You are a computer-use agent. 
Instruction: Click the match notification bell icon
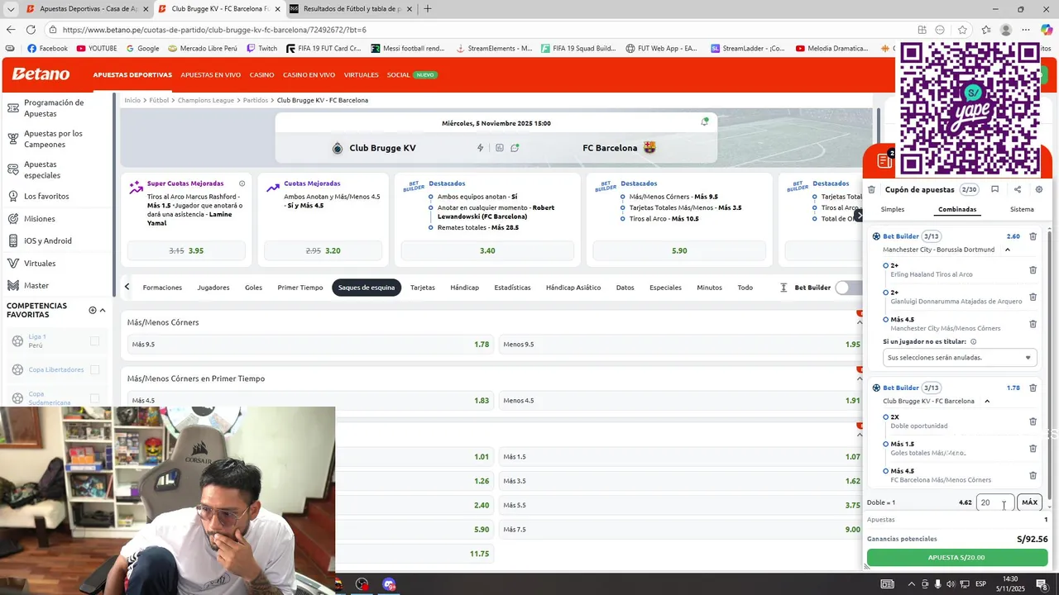(x=705, y=122)
